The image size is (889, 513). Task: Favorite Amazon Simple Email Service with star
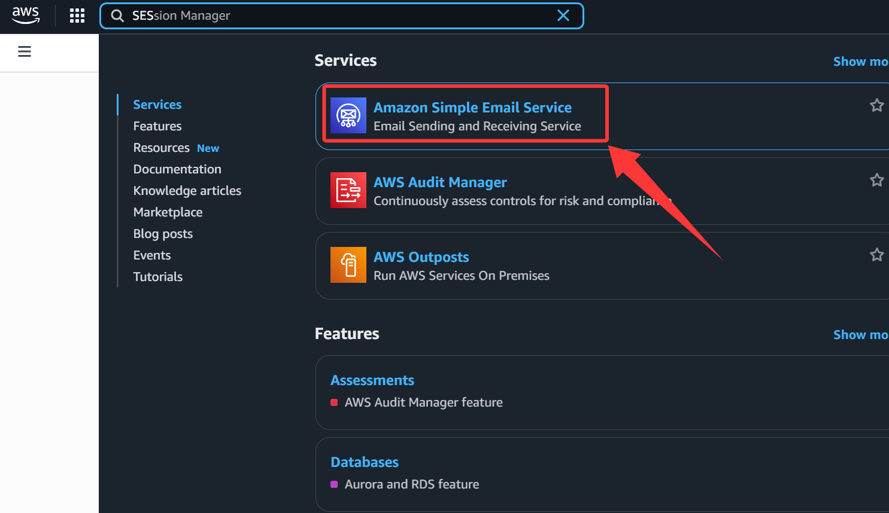[877, 105]
